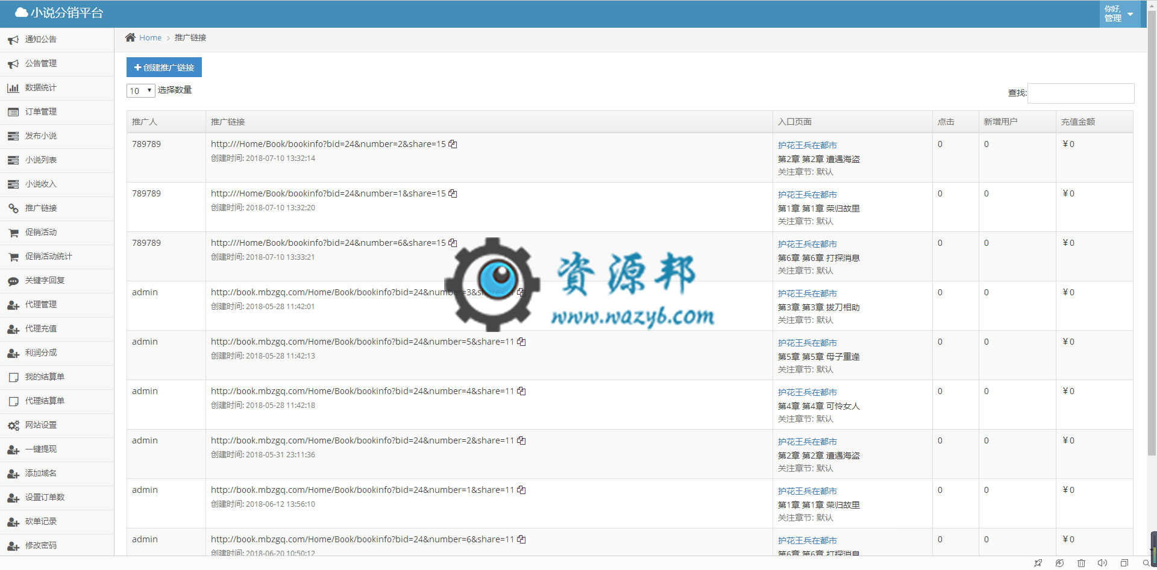Open 一键提现 in the sidebar
Viewport: 1157px width, 570px height.
pyautogui.click(x=57, y=449)
